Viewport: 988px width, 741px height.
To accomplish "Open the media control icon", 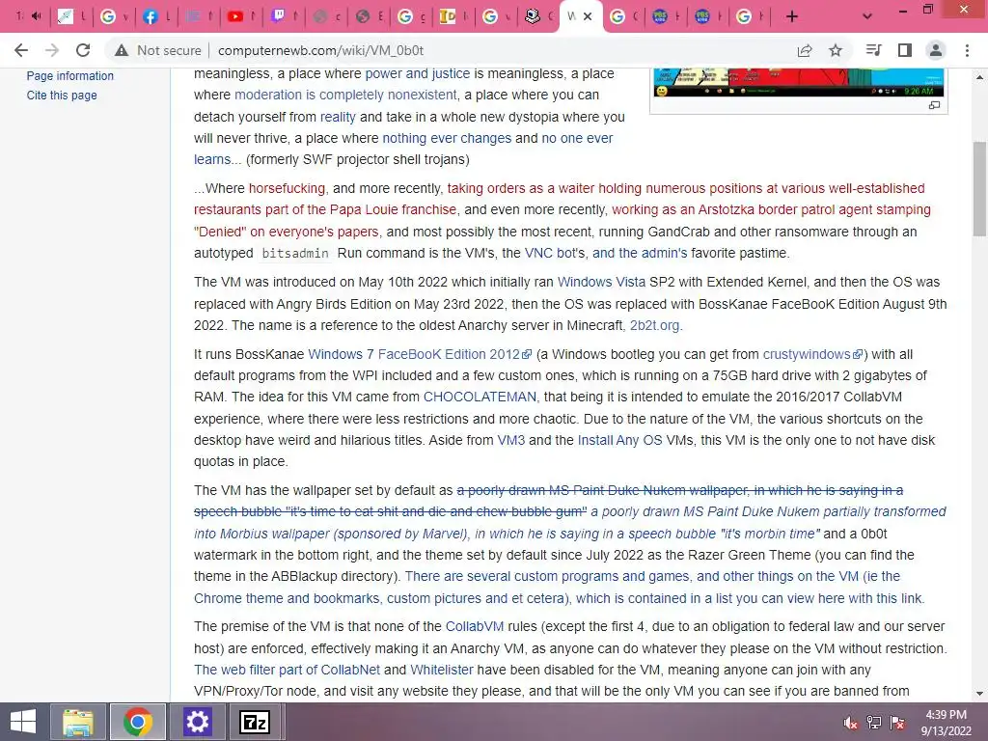I will coord(873,50).
